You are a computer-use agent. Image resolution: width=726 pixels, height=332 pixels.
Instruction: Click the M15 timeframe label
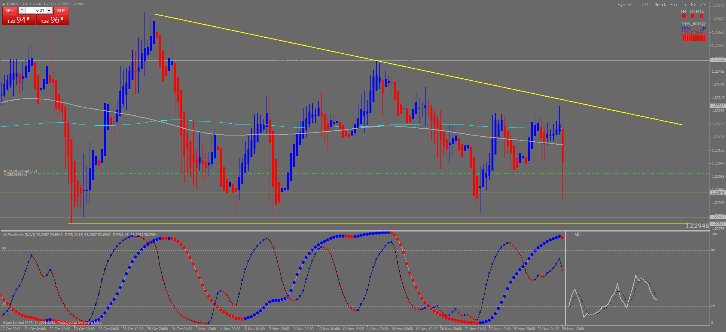click(x=700, y=11)
